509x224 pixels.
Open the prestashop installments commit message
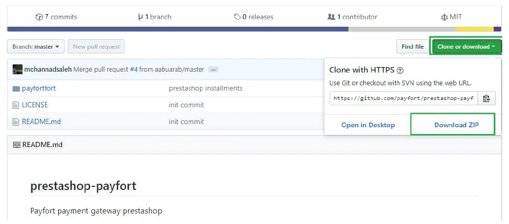pos(206,88)
